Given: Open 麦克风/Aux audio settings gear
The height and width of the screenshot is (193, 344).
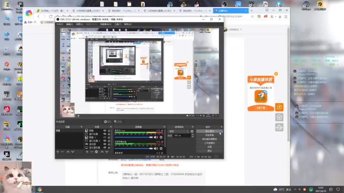Looking at the screenshot, I should point(161,137).
